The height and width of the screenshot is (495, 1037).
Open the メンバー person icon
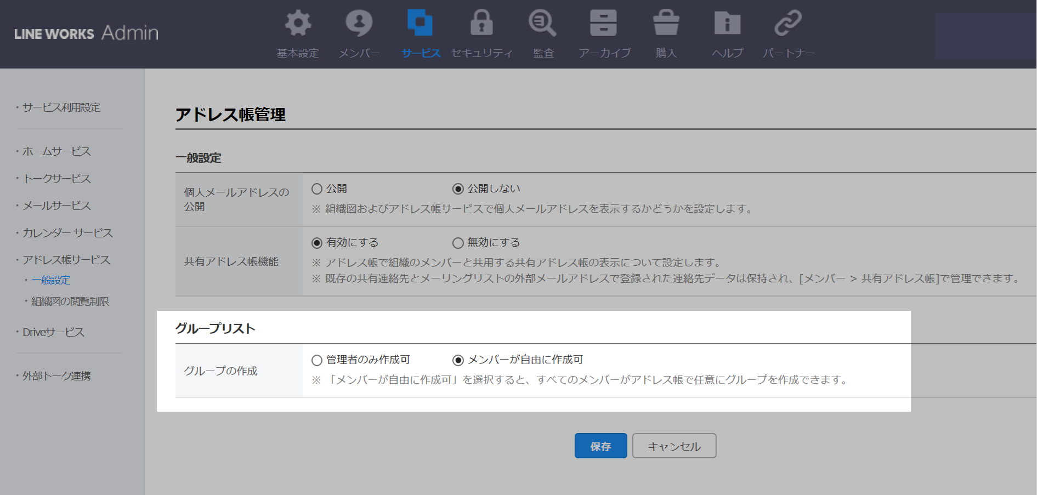359,24
